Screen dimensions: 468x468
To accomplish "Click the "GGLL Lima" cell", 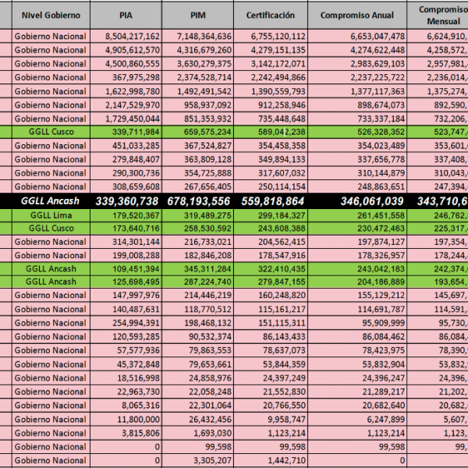I will click(x=51, y=214).
